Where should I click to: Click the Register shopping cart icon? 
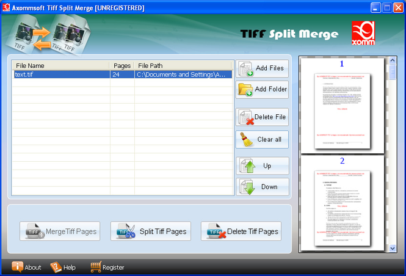(96, 267)
